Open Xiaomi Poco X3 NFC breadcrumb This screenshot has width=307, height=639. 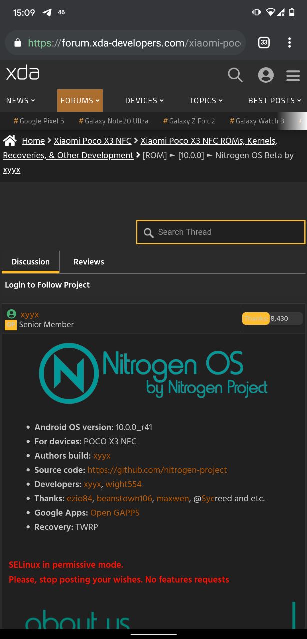pyautogui.click(x=93, y=141)
